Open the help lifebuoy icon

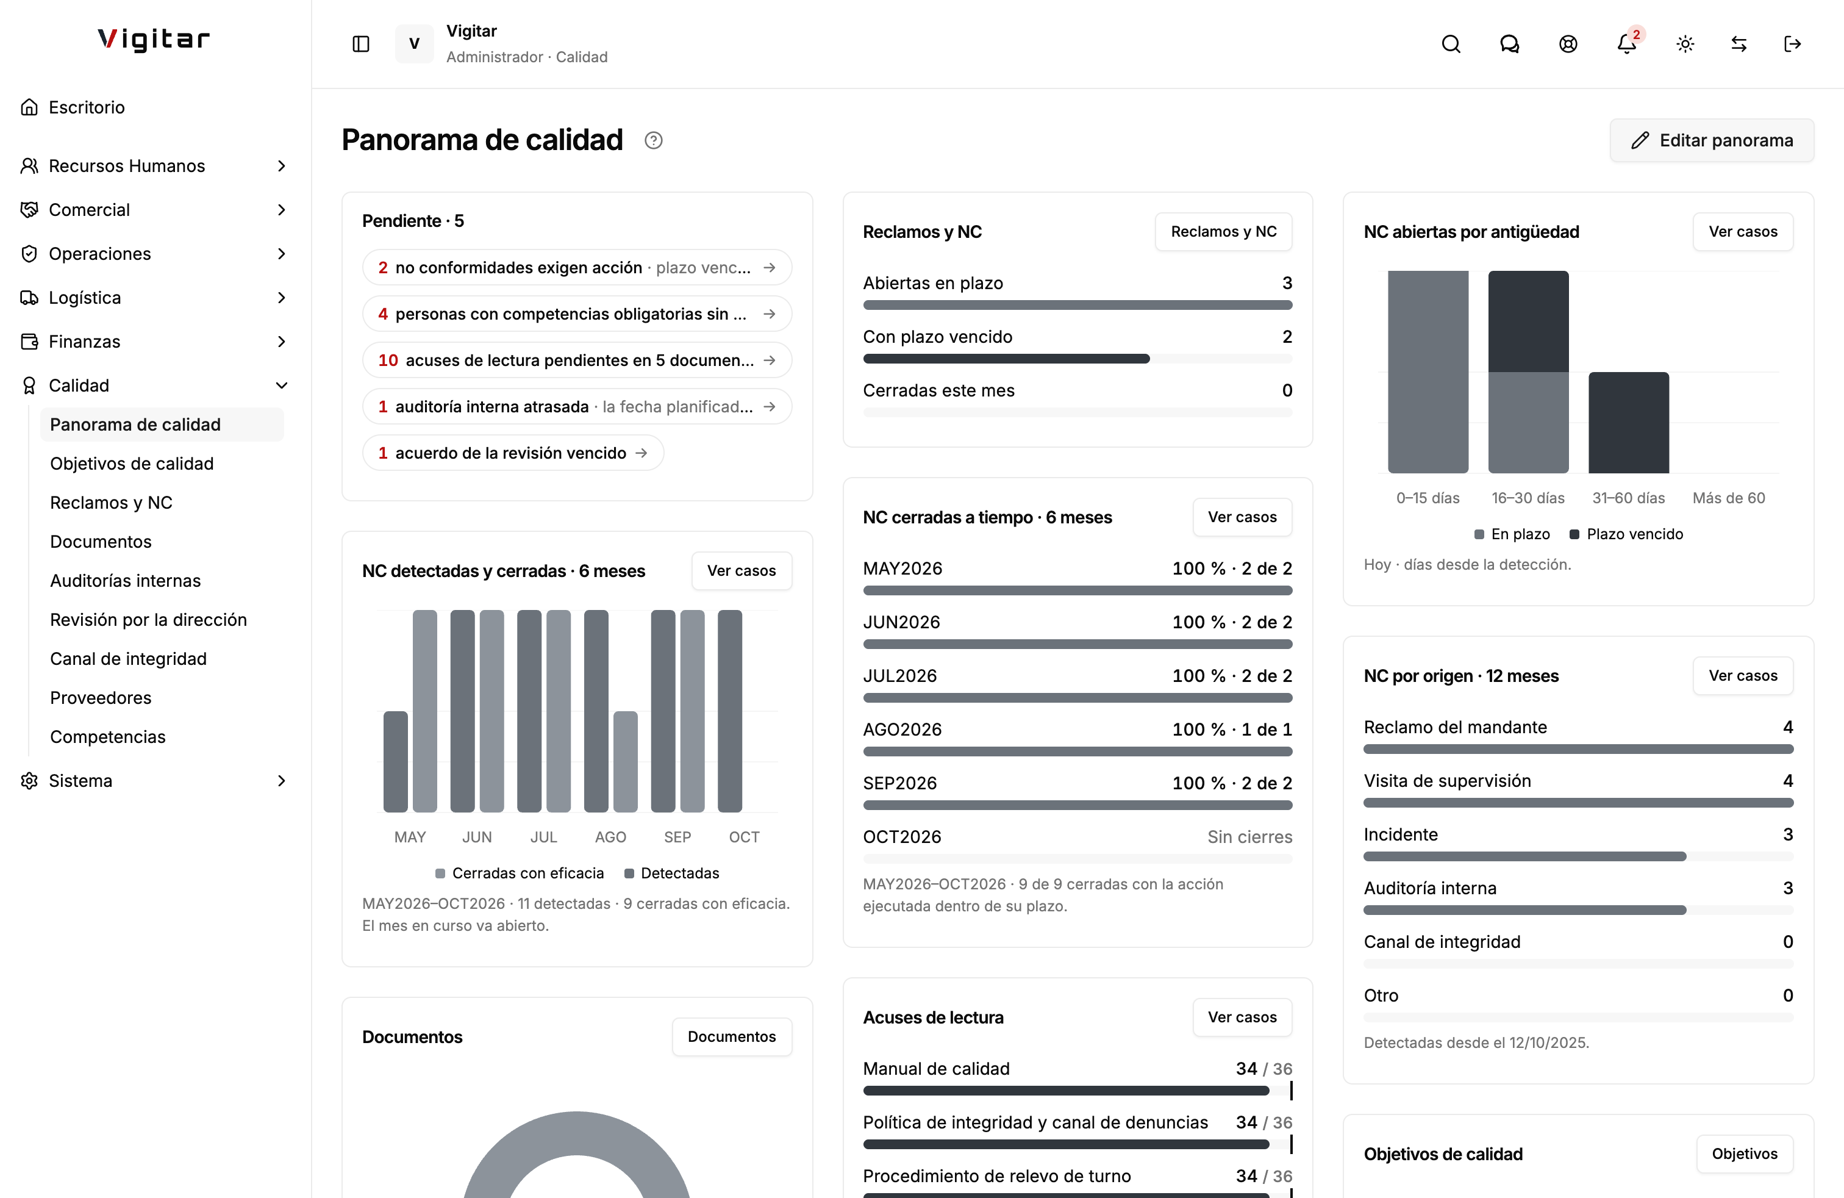(x=1568, y=44)
